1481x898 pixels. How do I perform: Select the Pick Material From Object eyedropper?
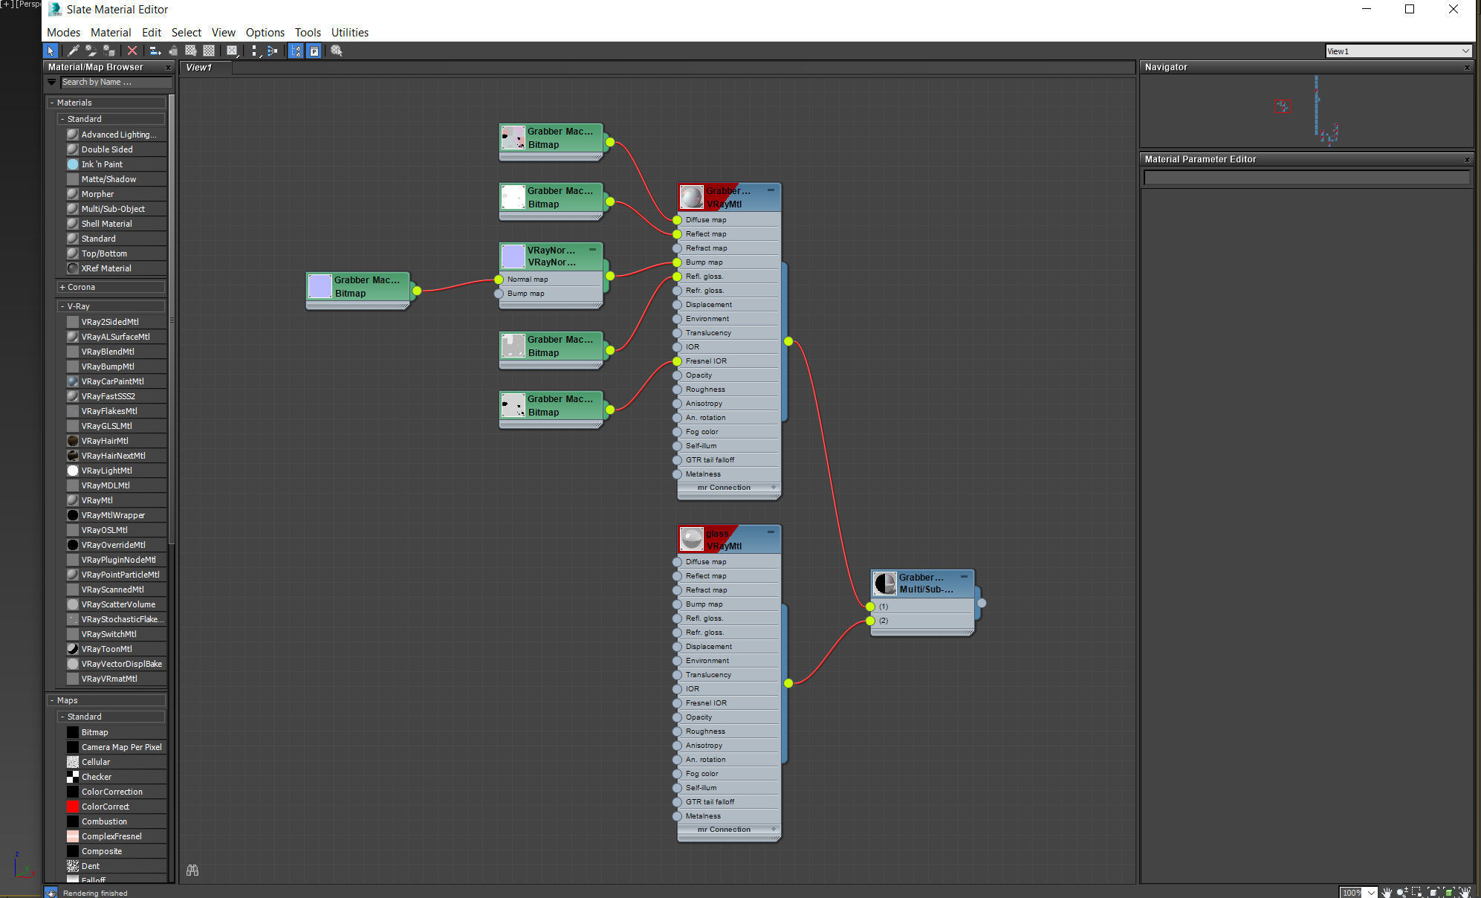tap(73, 51)
